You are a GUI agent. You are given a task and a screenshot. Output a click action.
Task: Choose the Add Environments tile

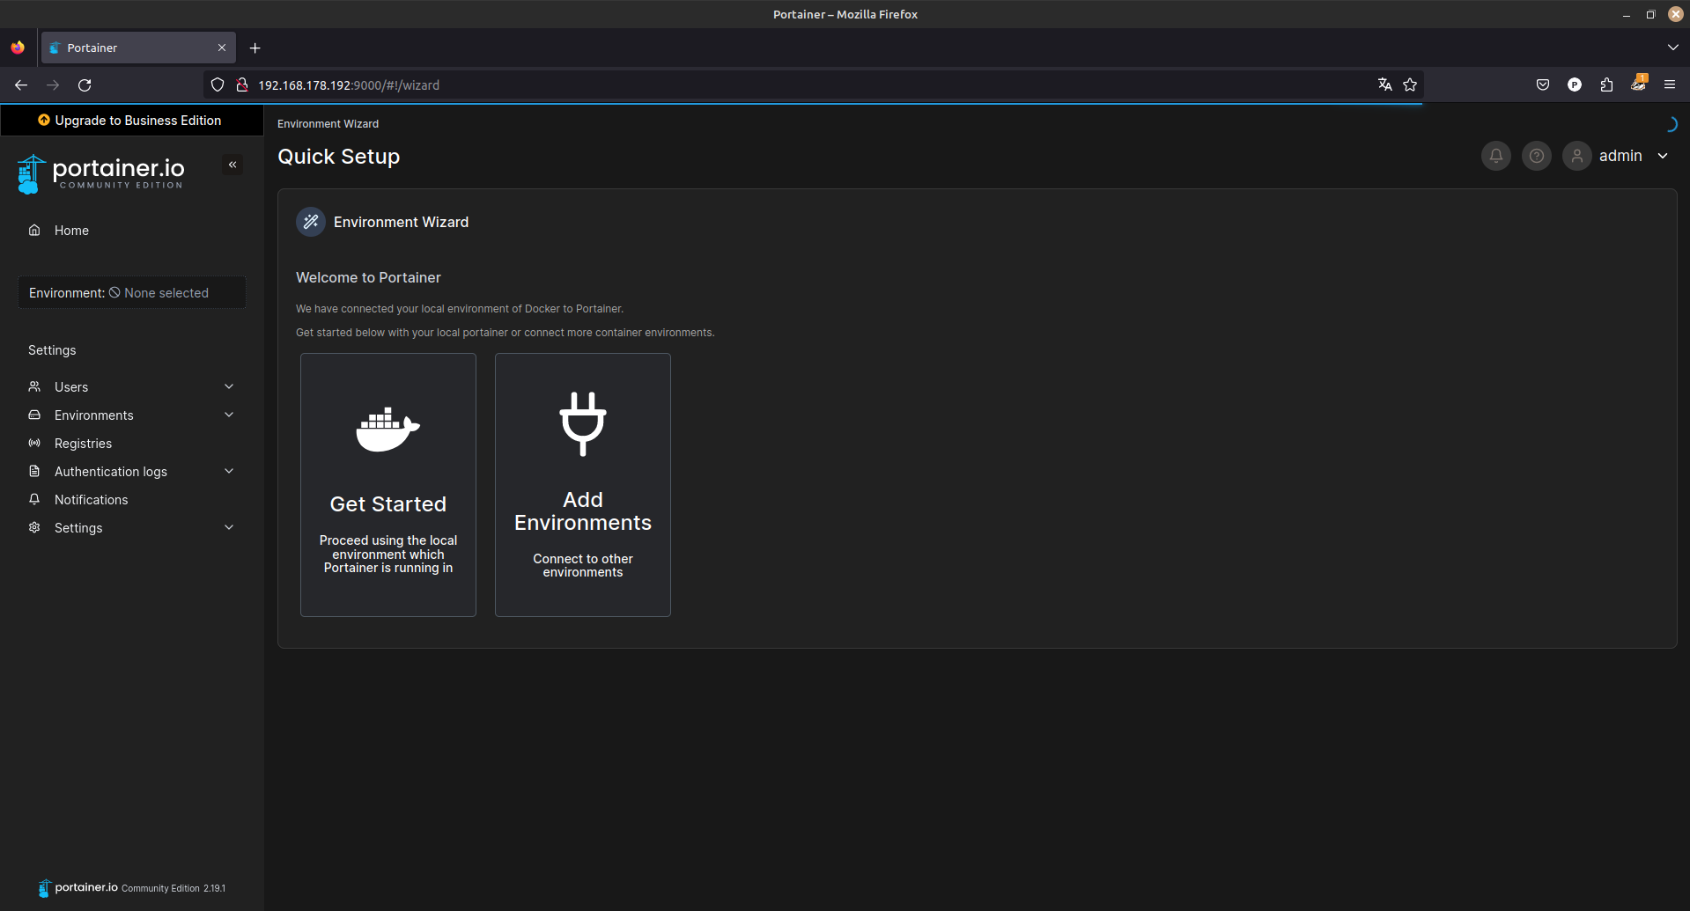pyautogui.click(x=583, y=485)
